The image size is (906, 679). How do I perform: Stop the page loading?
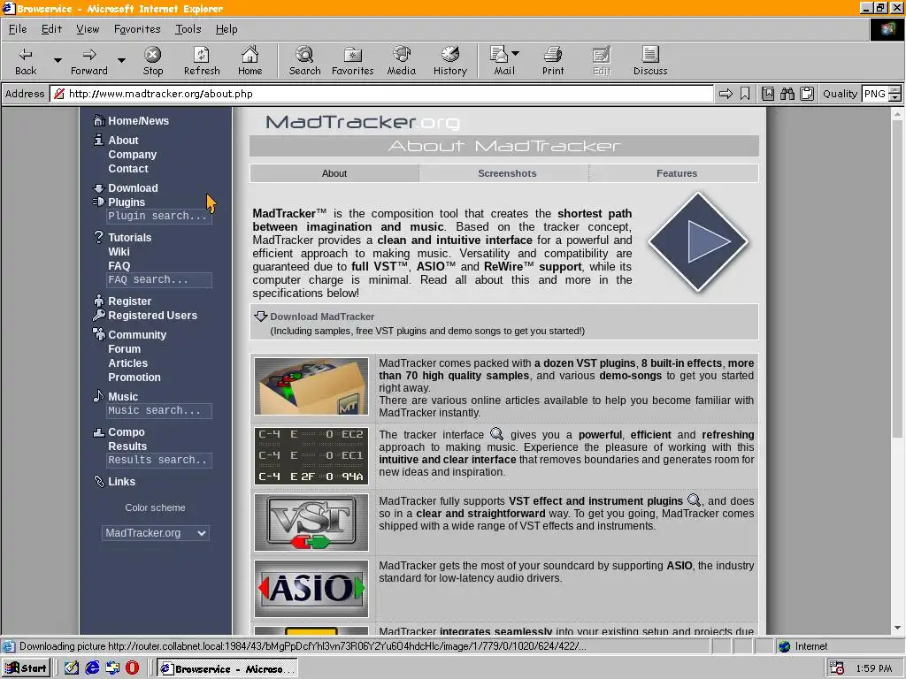click(152, 61)
